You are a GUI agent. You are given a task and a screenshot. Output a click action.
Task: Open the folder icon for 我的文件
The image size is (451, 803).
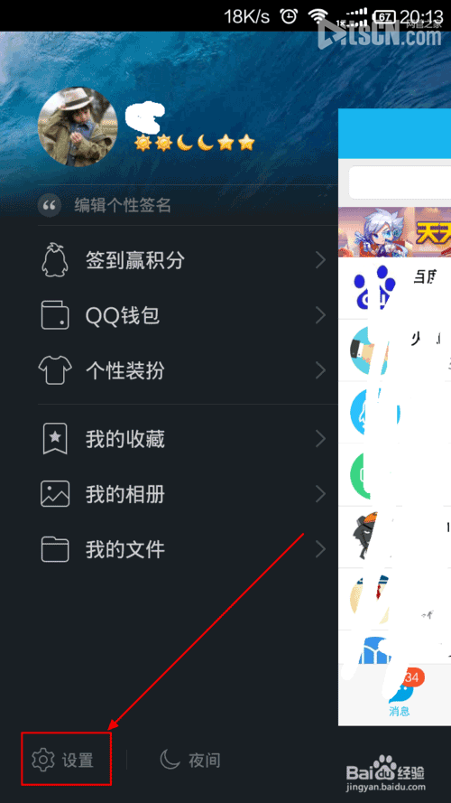(x=55, y=549)
